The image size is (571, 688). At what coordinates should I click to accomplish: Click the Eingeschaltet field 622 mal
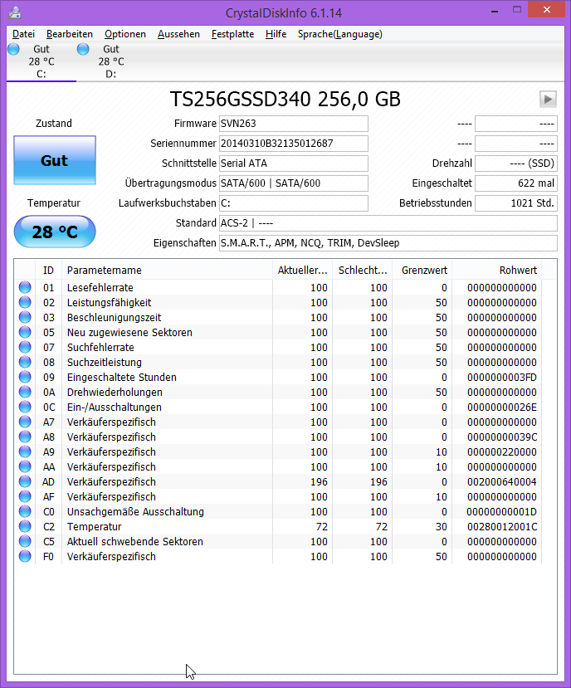pos(516,183)
